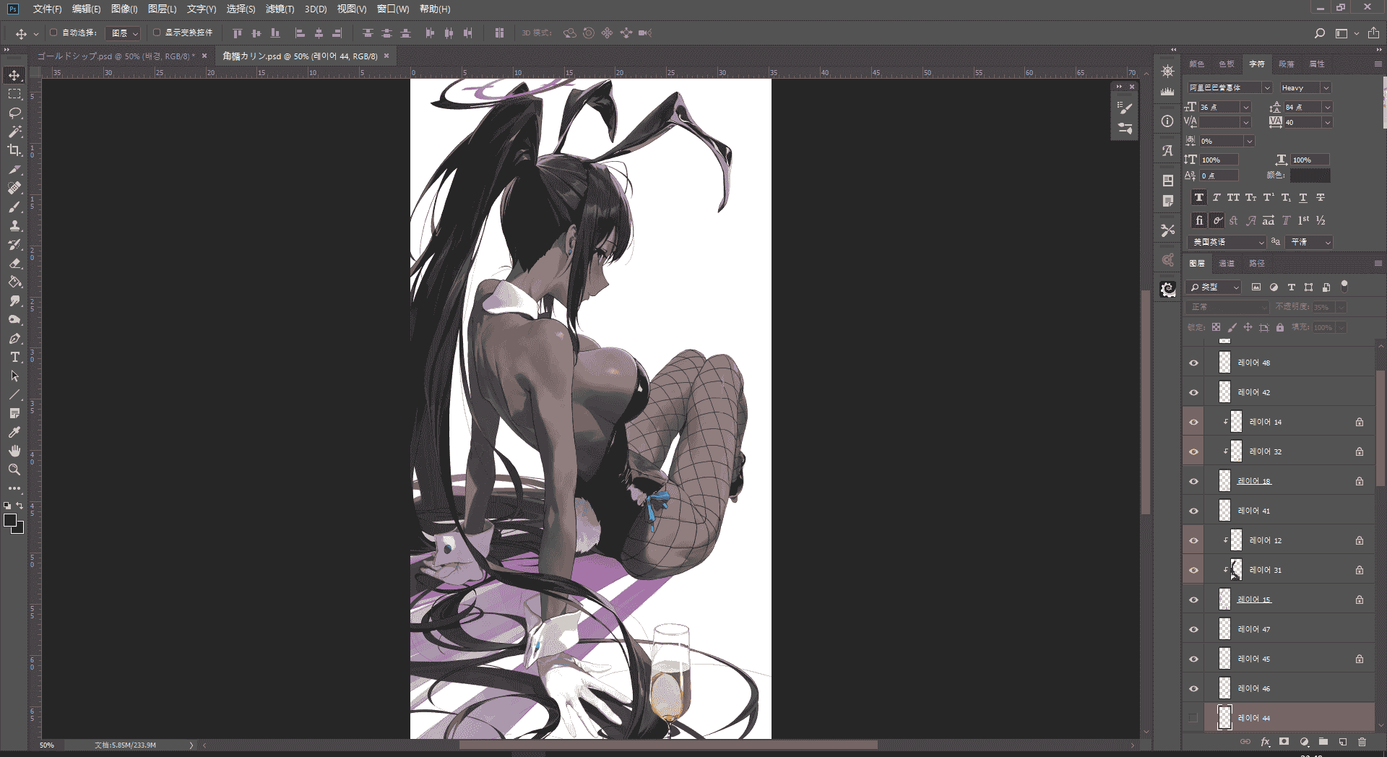This screenshot has width=1387, height=757.
Task: Select the Rectangular Marquee tool
Action: pos(14,94)
